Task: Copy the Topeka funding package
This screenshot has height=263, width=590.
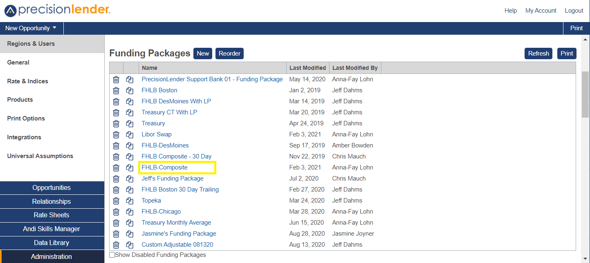Action: tap(130, 201)
